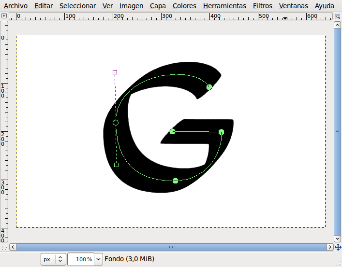Click the 100% zoom input field
Screen dimensions: 342x267
81,259
